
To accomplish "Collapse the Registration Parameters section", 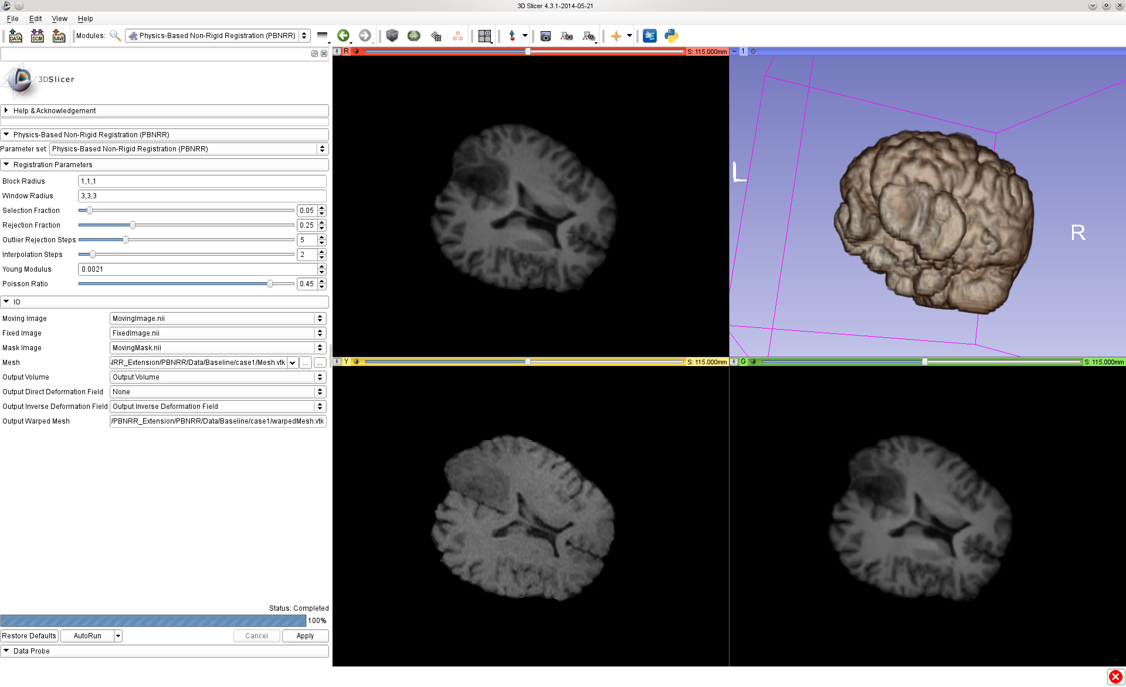I will (x=53, y=165).
